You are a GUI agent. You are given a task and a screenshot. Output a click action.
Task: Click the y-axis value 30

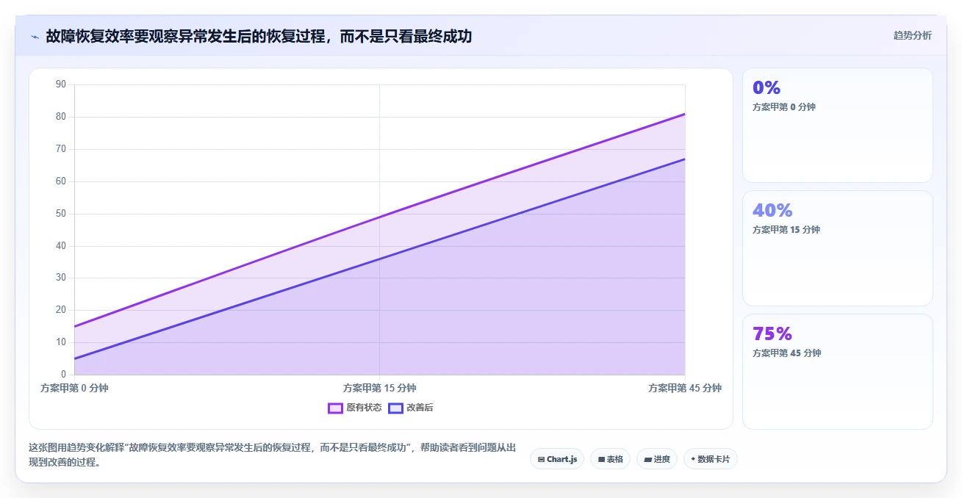click(61, 278)
